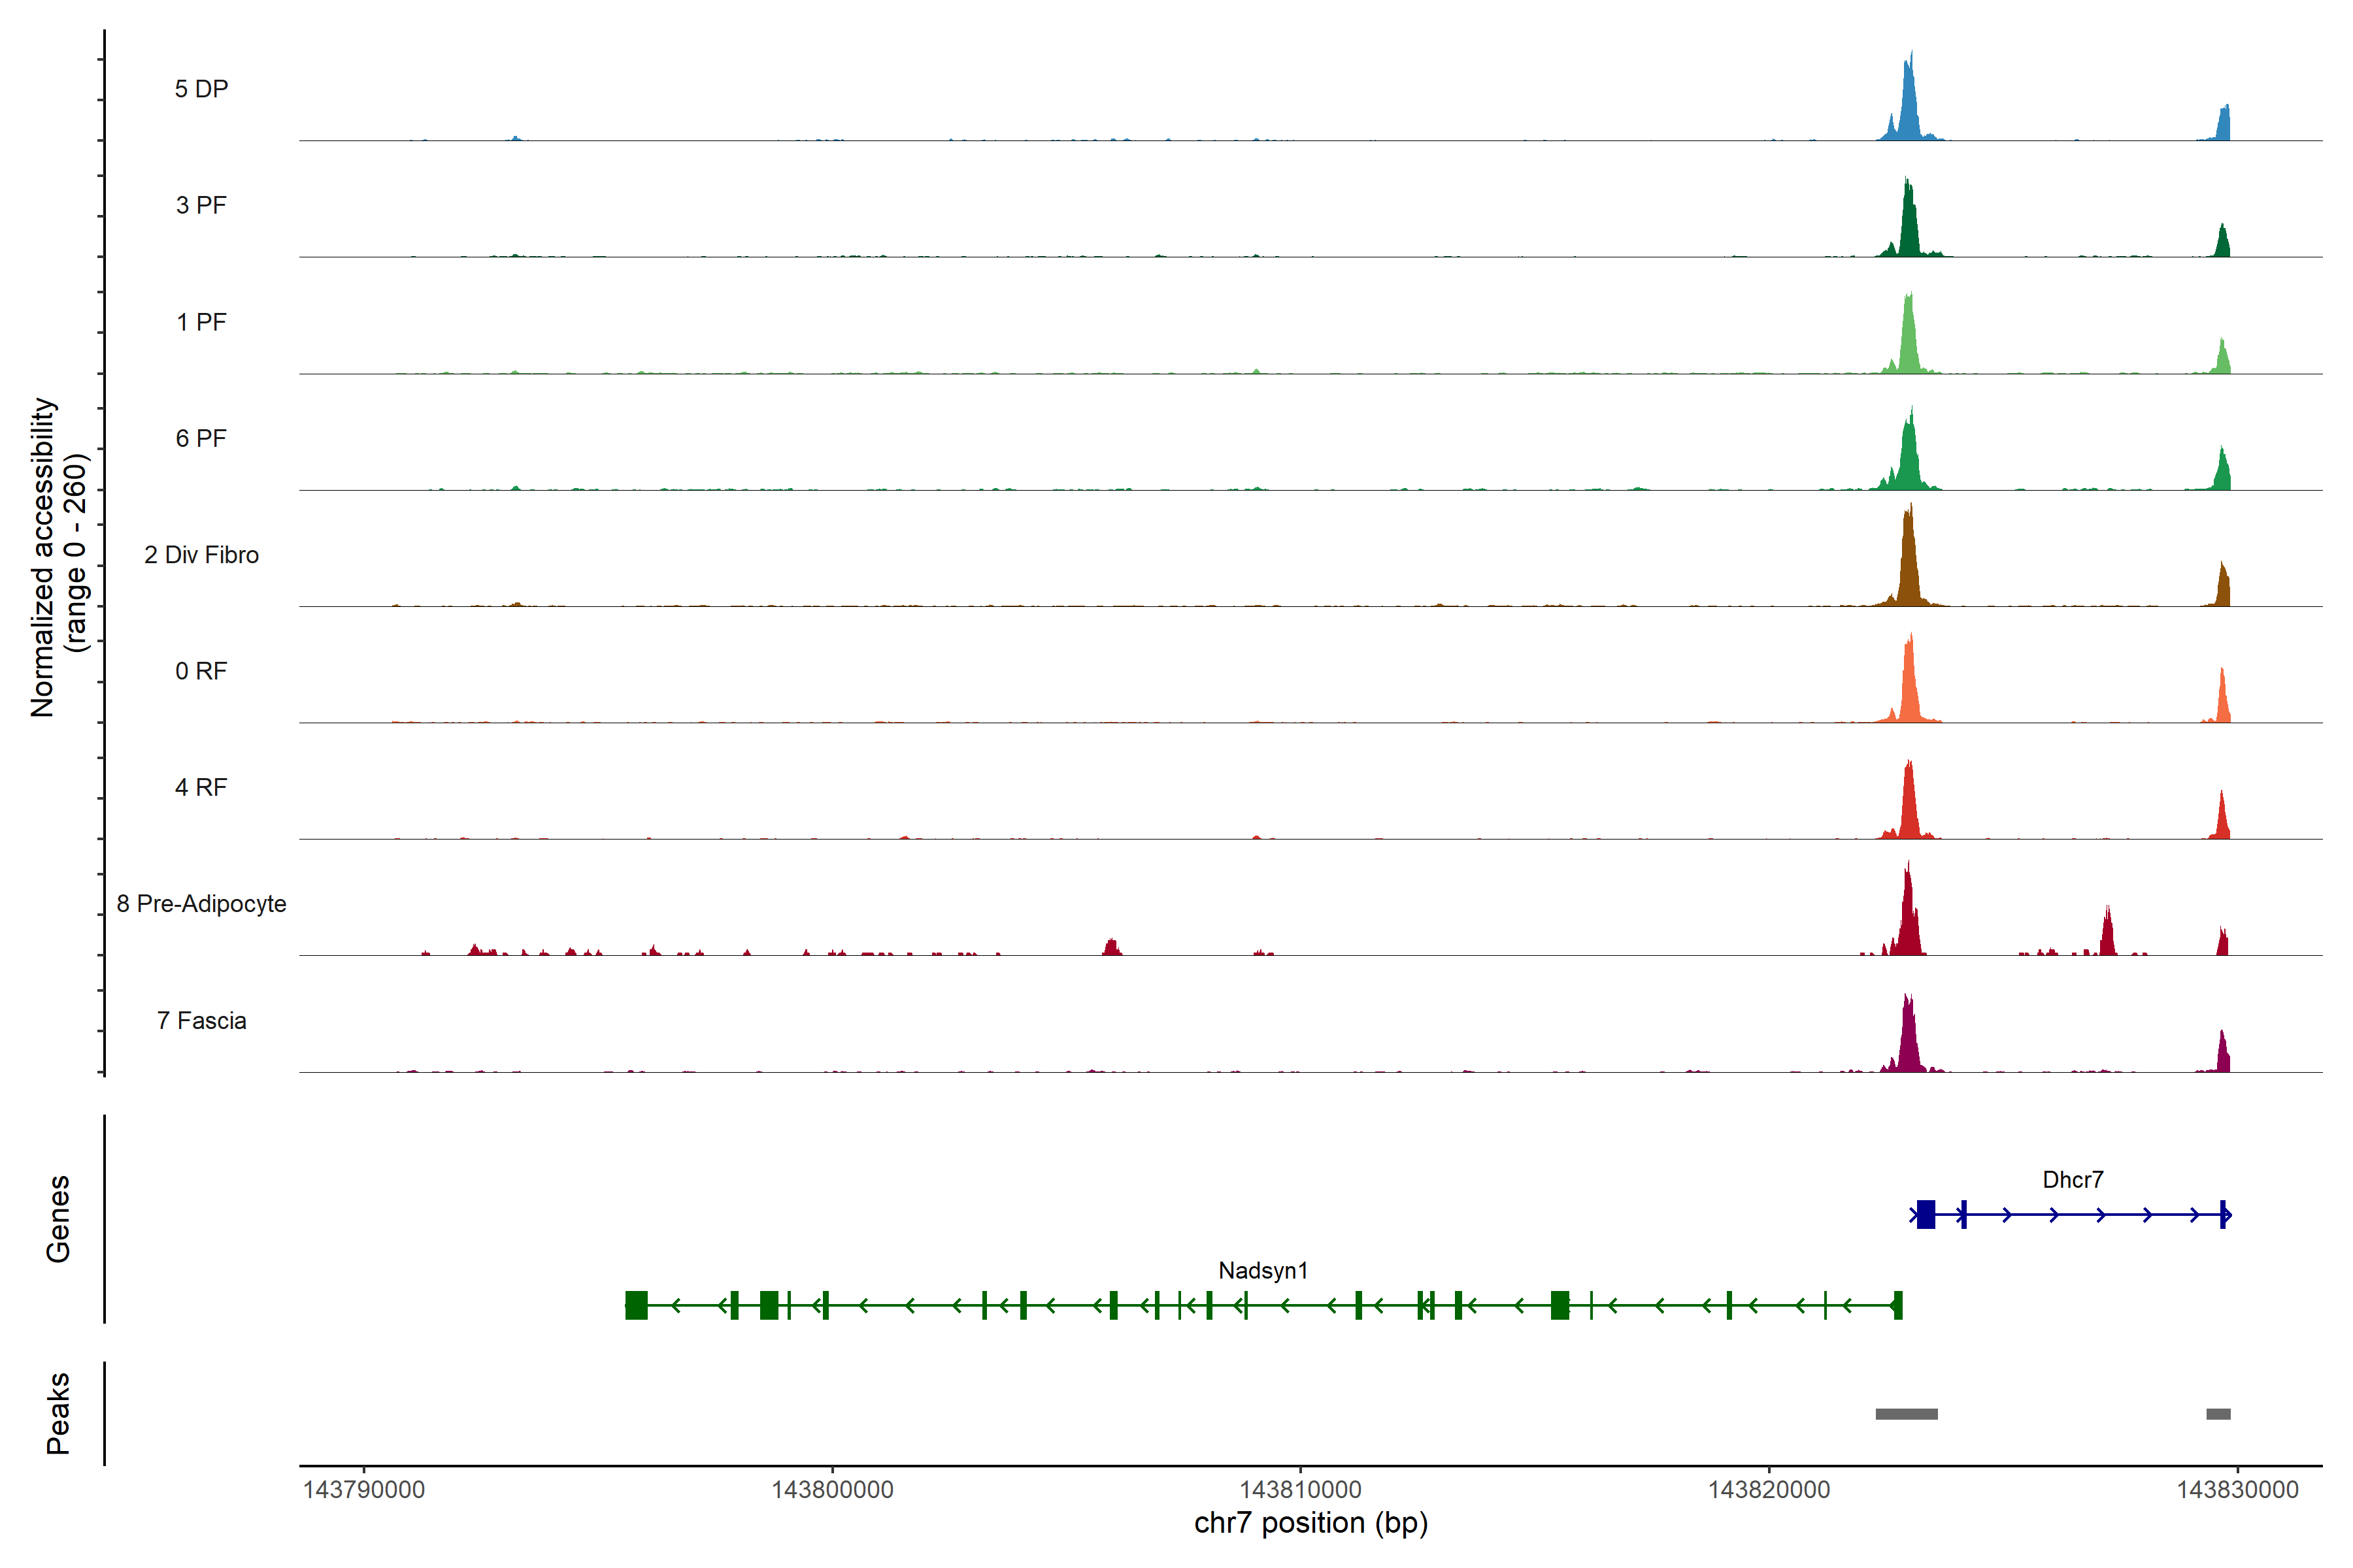Click the 0 RF orange main peak
The width and height of the screenshot is (2353, 1568).
(1909, 685)
